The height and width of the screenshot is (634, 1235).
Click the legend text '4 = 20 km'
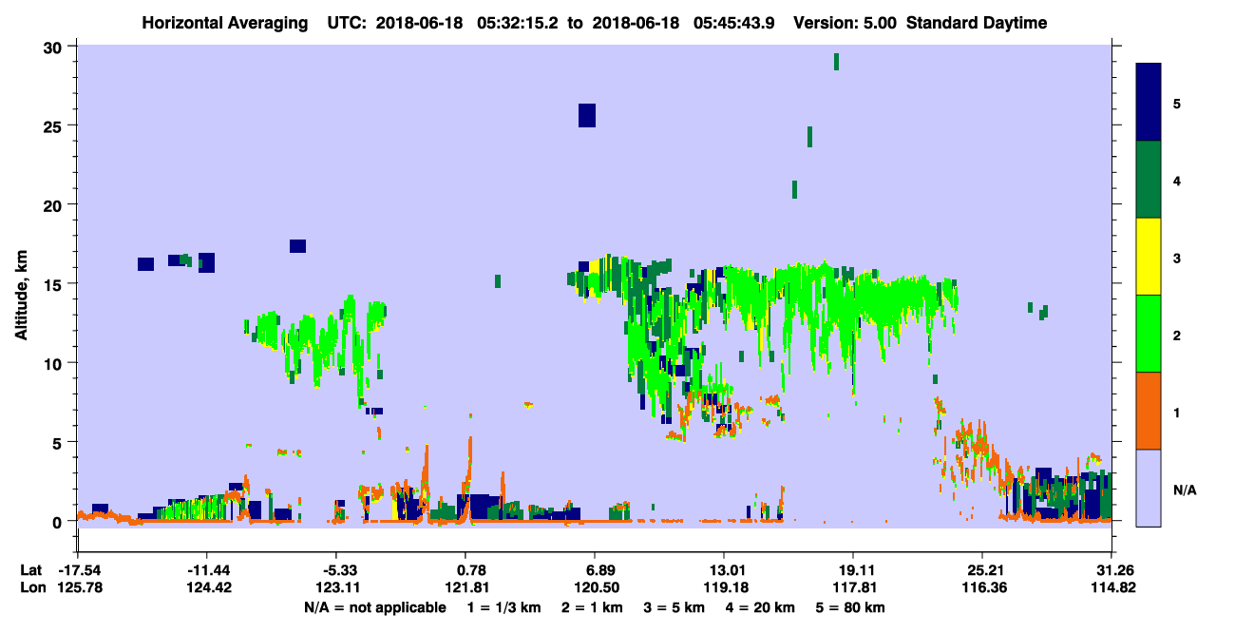(x=761, y=607)
